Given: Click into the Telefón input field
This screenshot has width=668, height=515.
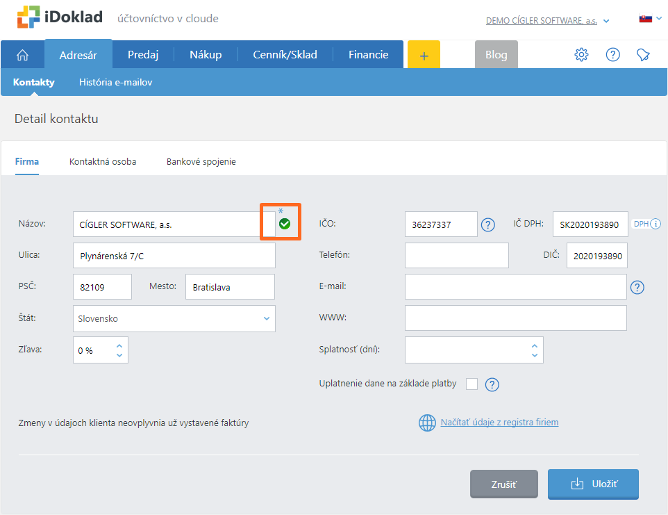Looking at the screenshot, I should pos(456,255).
